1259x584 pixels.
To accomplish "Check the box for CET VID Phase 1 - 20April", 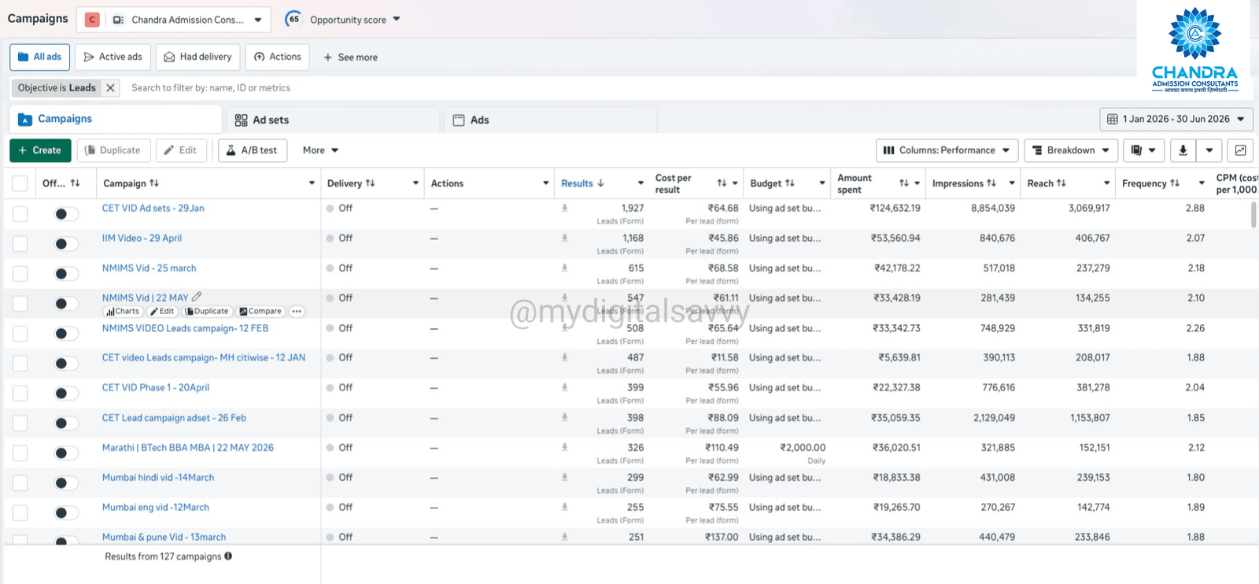I will 20,394.
